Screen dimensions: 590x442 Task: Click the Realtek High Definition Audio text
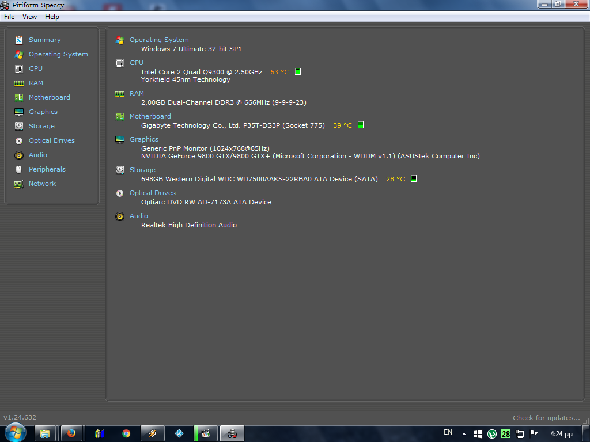[x=189, y=225]
